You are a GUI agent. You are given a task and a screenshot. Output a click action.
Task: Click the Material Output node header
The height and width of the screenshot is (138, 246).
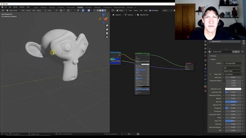(189, 63)
